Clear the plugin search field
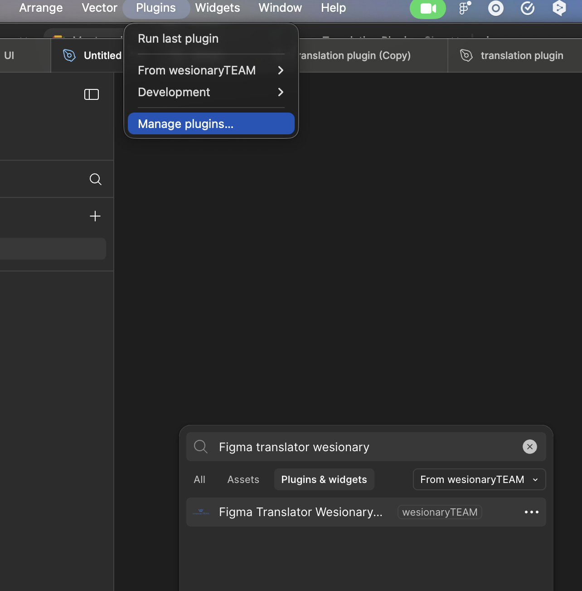The width and height of the screenshot is (582, 591). 530,447
